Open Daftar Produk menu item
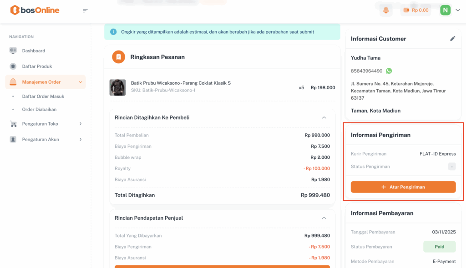Screen dimensions: 466x268 (37, 66)
